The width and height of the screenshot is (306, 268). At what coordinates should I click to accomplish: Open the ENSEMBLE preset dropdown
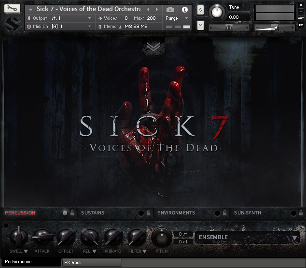(248, 238)
